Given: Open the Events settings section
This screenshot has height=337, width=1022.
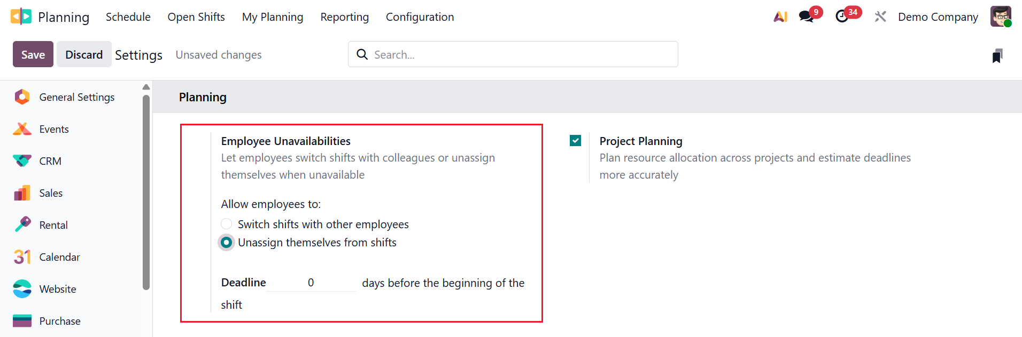Looking at the screenshot, I should [x=53, y=129].
